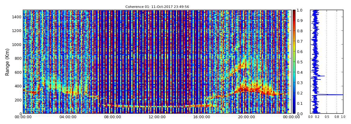This screenshot has height=124, width=351.
Task: Click the 1000 range tick label
Action: coord(17,44)
